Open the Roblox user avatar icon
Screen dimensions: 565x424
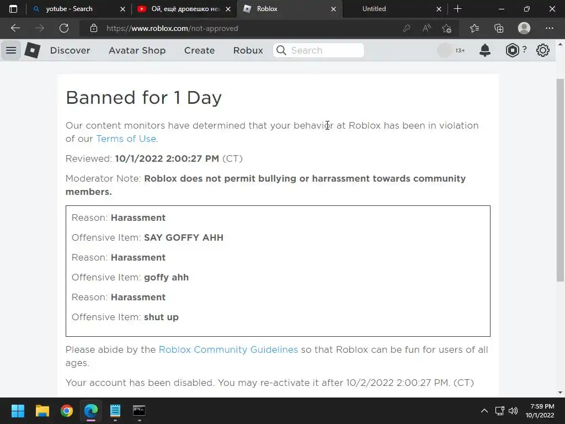(444, 50)
